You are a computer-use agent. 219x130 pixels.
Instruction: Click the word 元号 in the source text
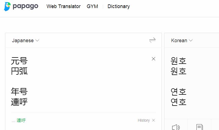coord(19,61)
